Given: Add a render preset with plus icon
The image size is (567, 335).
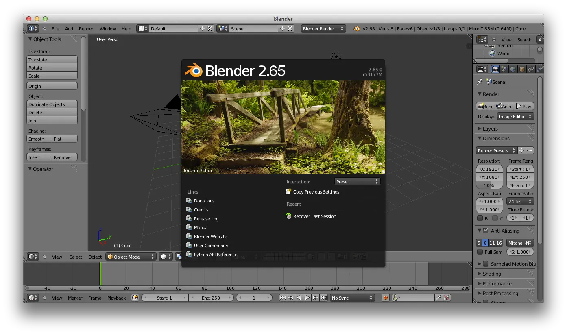Looking at the screenshot, I should tap(522, 150).
